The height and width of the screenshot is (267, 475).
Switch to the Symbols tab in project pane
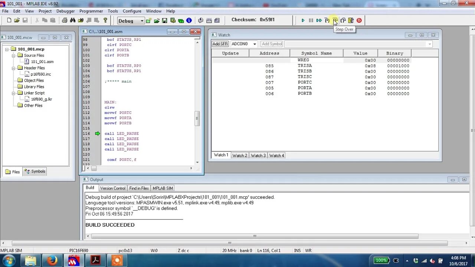(35, 171)
